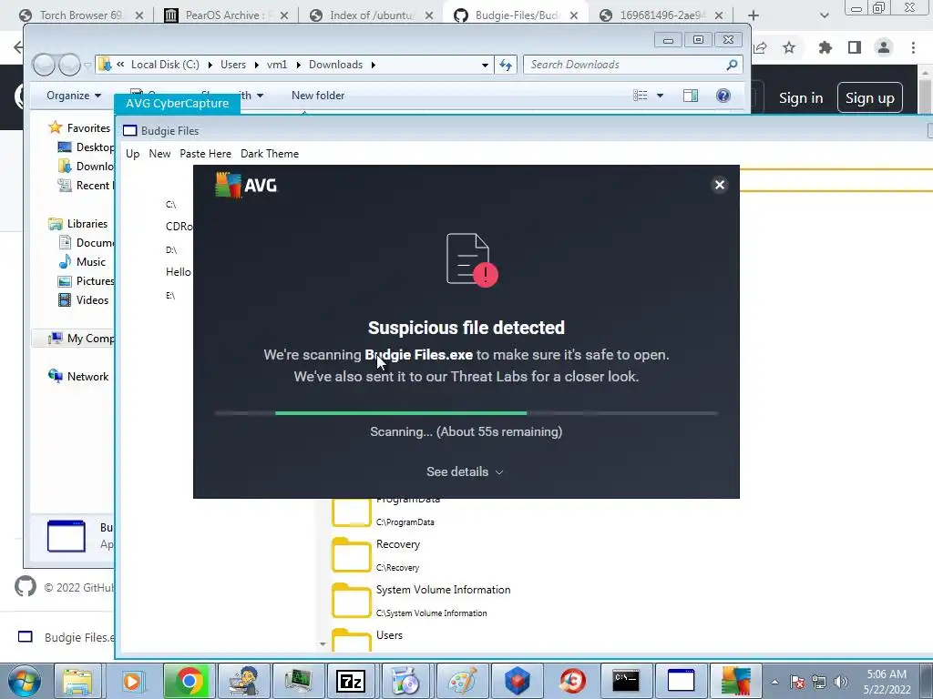Select Network in navigation pane
Screen dimensions: 933x699
(x=87, y=377)
